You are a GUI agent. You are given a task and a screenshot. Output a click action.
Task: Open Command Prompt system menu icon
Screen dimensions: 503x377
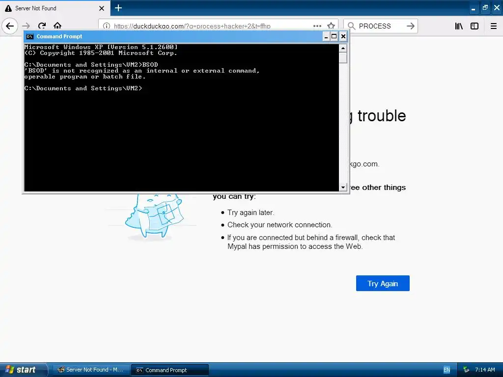pyautogui.click(x=30, y=36)
